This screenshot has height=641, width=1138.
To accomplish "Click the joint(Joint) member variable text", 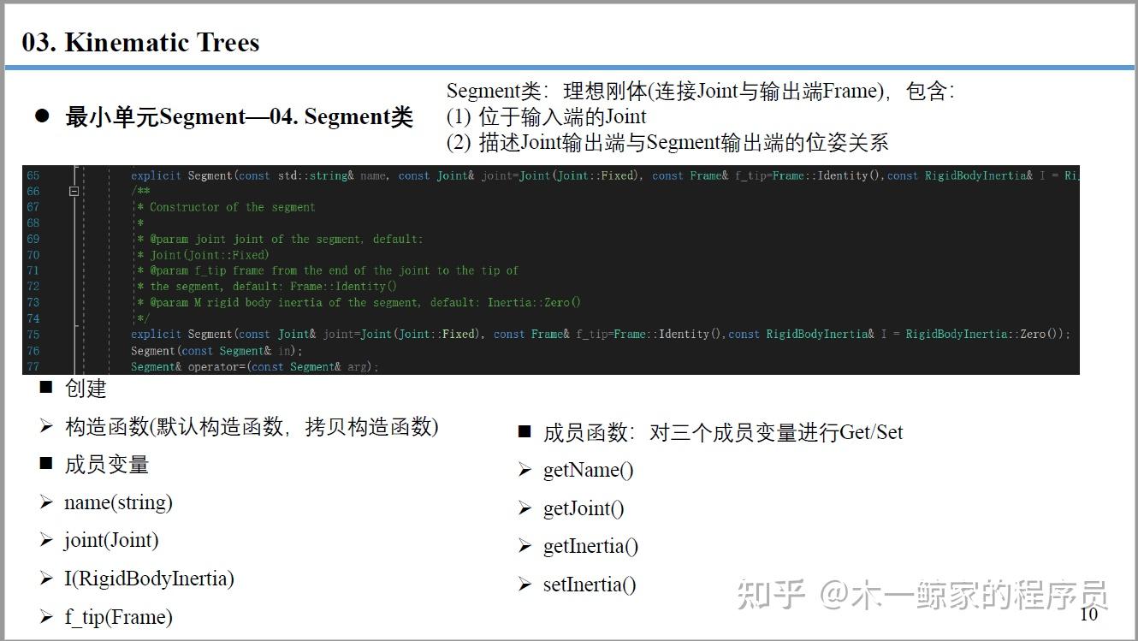I will point(111,540).
